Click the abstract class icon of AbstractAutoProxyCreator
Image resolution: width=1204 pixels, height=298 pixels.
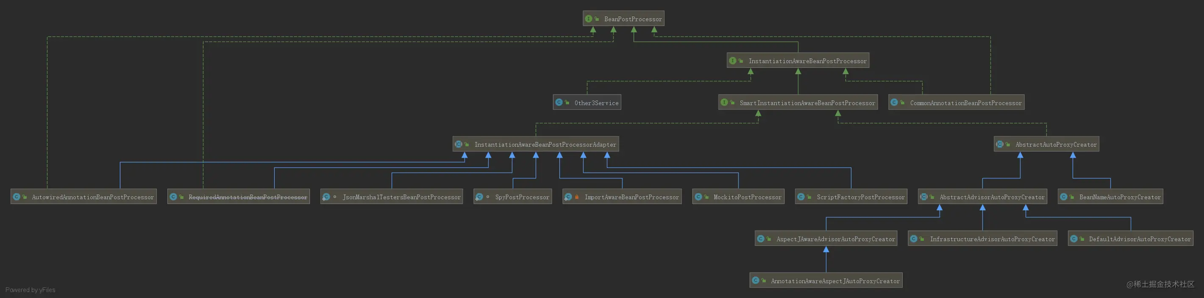point(1000,144)
